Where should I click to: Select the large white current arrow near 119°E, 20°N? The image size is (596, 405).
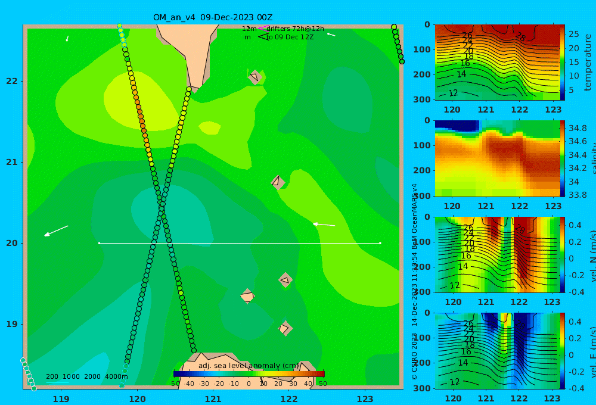[x=56, y=230]
